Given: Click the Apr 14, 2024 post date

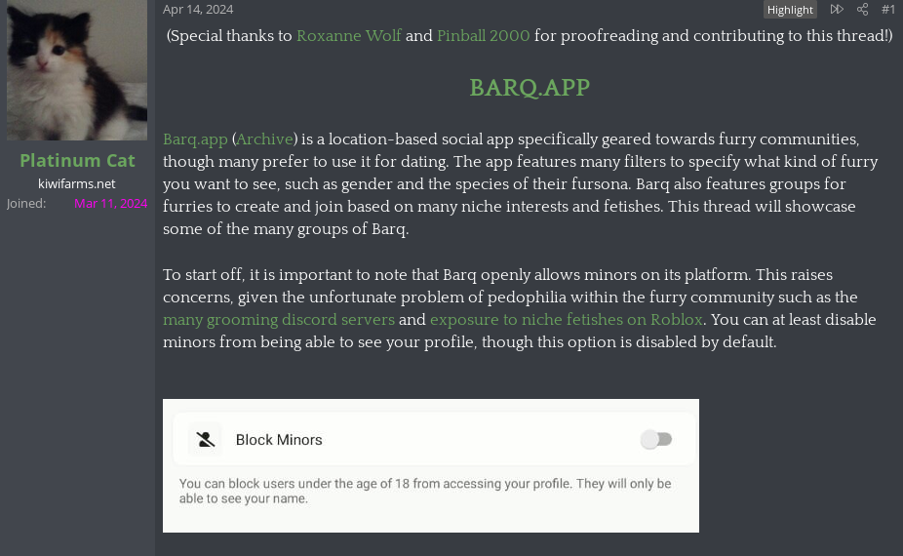Looking at the screenshot, I should [x=198, y=9].
